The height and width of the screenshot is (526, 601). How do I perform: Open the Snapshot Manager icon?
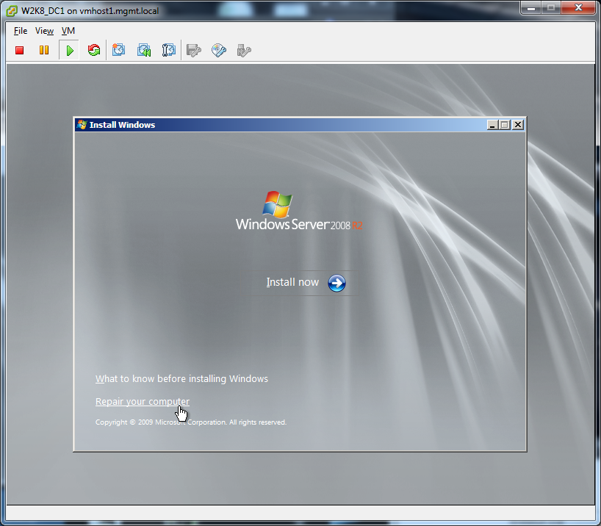169,50
